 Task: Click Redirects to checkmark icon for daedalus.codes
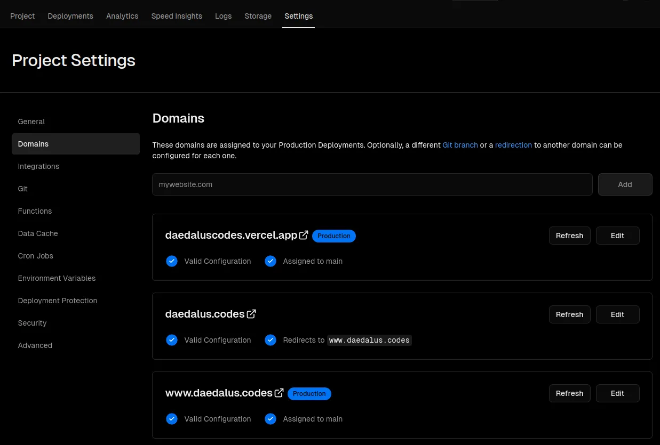(x=271, y=340)
